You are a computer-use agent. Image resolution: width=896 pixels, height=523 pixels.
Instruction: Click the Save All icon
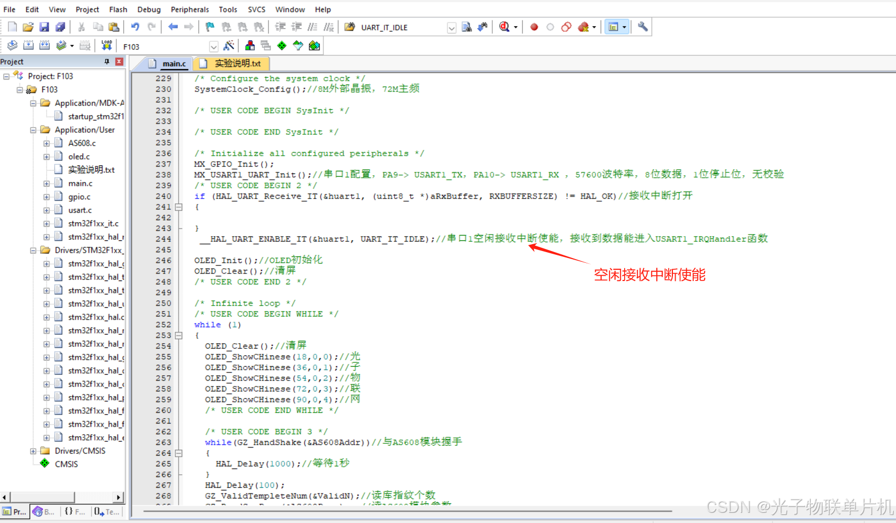pyautogui.click(x=60, y=27)
